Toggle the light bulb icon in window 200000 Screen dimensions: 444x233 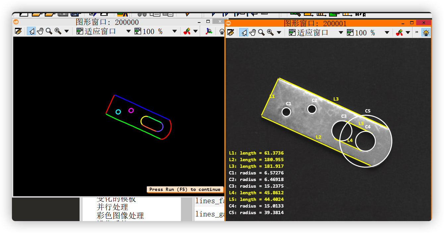[222, 31]
